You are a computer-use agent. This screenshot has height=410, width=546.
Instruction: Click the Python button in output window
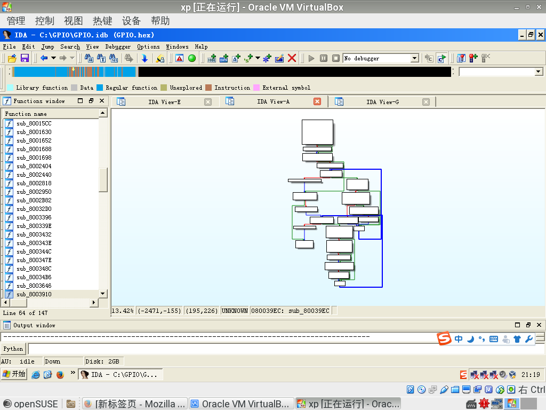13,349
